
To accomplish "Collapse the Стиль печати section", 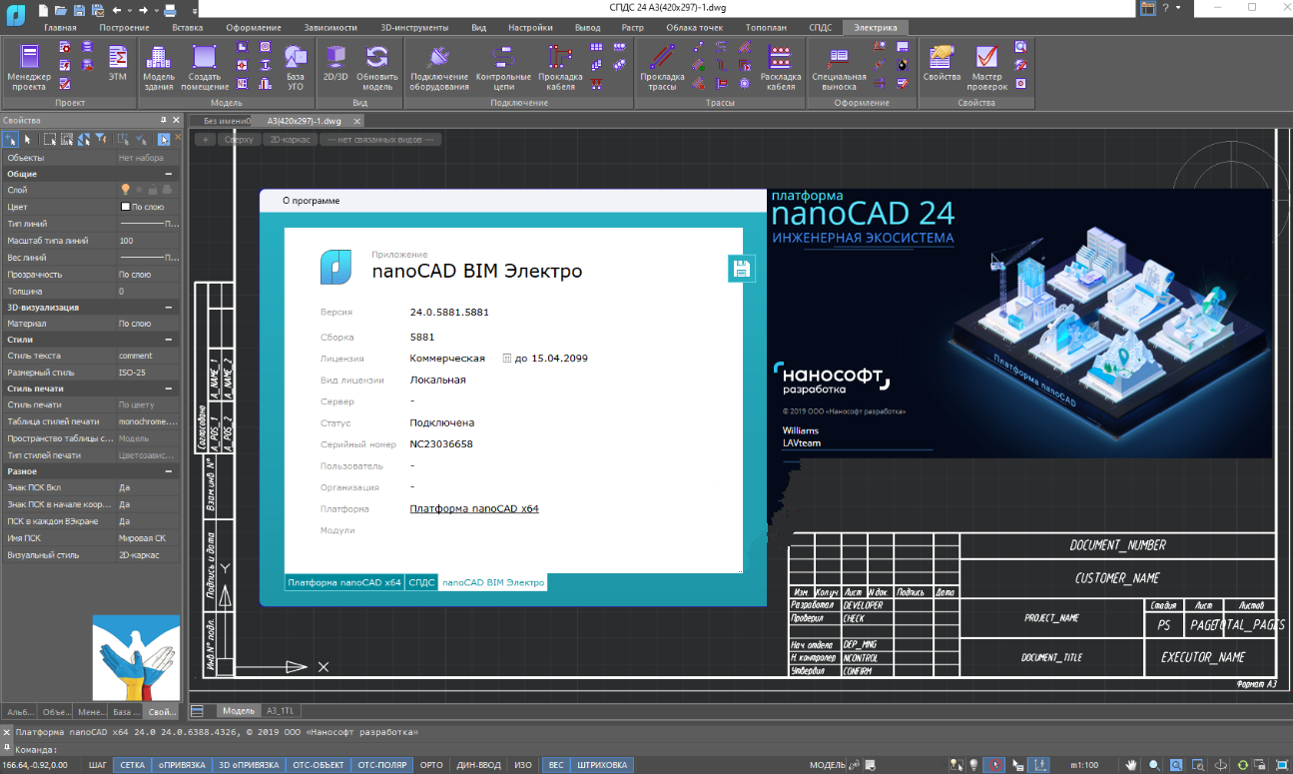I will pyautogui.click(x=169, y=388).
